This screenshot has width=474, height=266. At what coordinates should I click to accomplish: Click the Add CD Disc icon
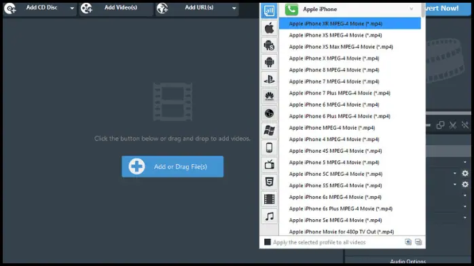coord(10,8)
